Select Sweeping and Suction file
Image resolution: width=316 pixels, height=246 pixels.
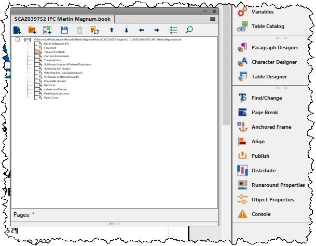click(x=57, y=69)
